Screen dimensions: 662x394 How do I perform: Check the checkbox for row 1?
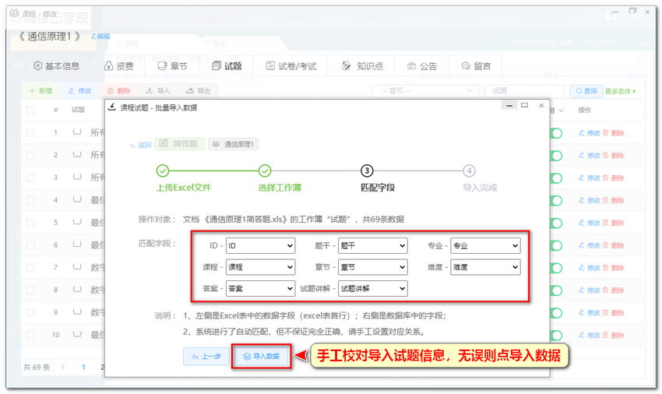pos(30,133)
